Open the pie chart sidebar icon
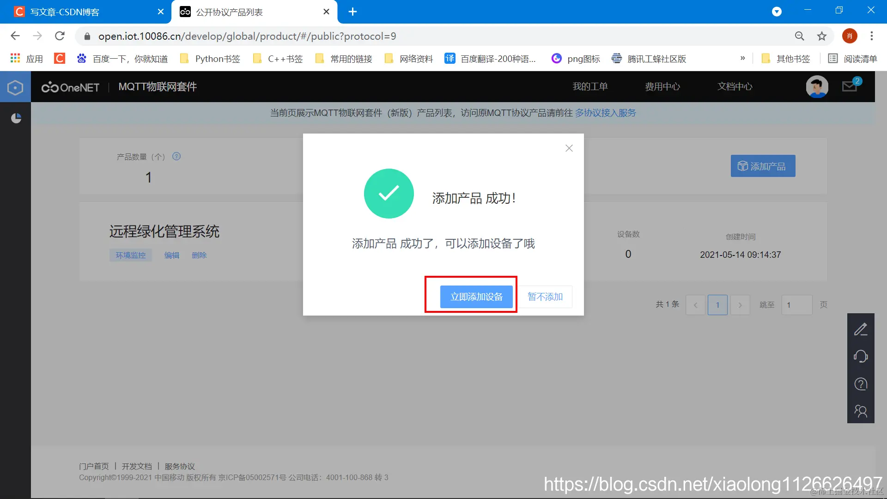This screenshot has width=887, height=499. [16, 118]
